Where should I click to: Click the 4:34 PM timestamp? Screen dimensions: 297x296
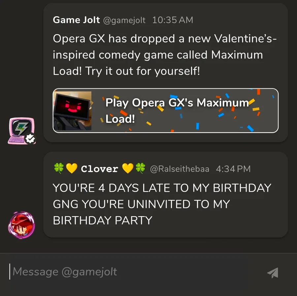[233, 169]
